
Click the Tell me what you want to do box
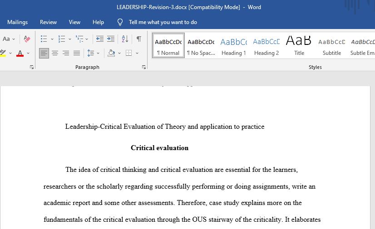tap(163, 22)
